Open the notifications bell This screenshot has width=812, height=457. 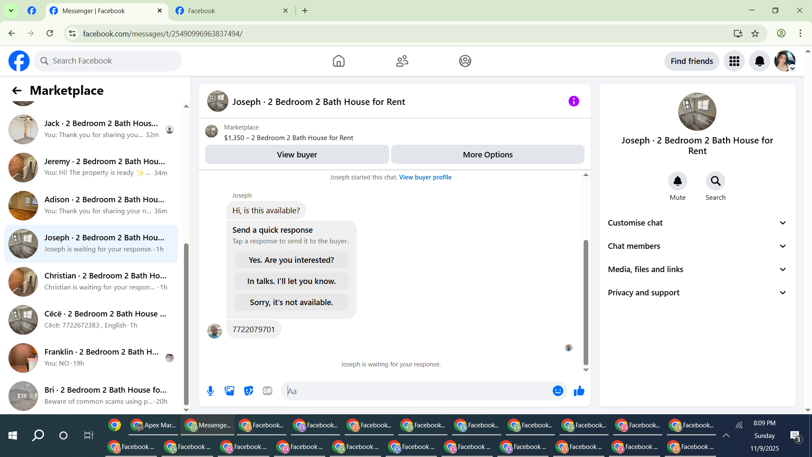coord(760,61)
